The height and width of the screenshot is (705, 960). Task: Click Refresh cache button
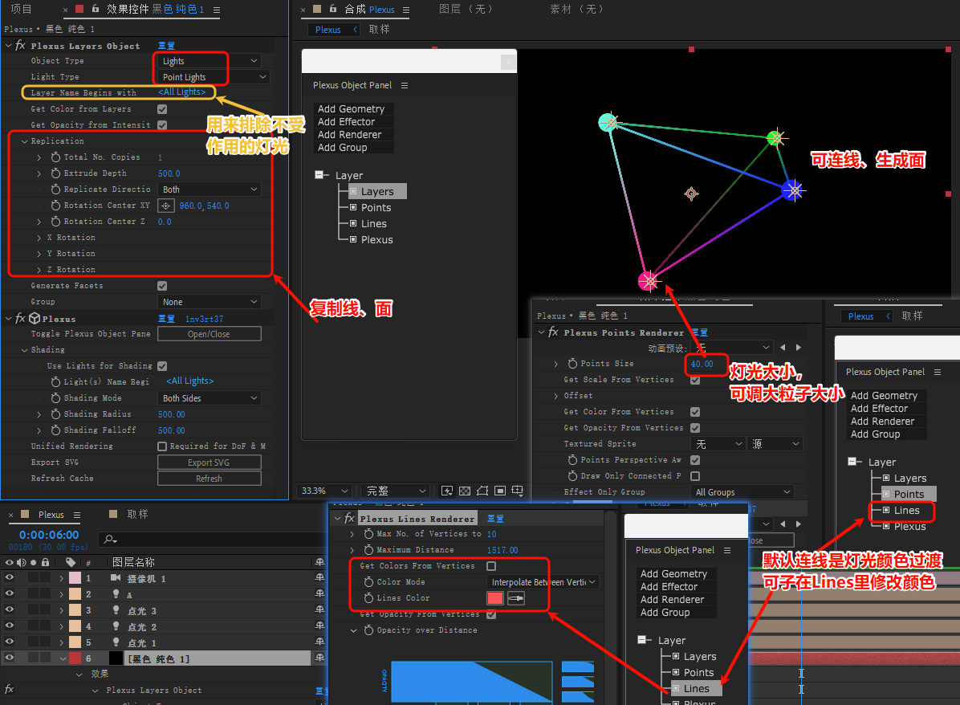(209, 479)
